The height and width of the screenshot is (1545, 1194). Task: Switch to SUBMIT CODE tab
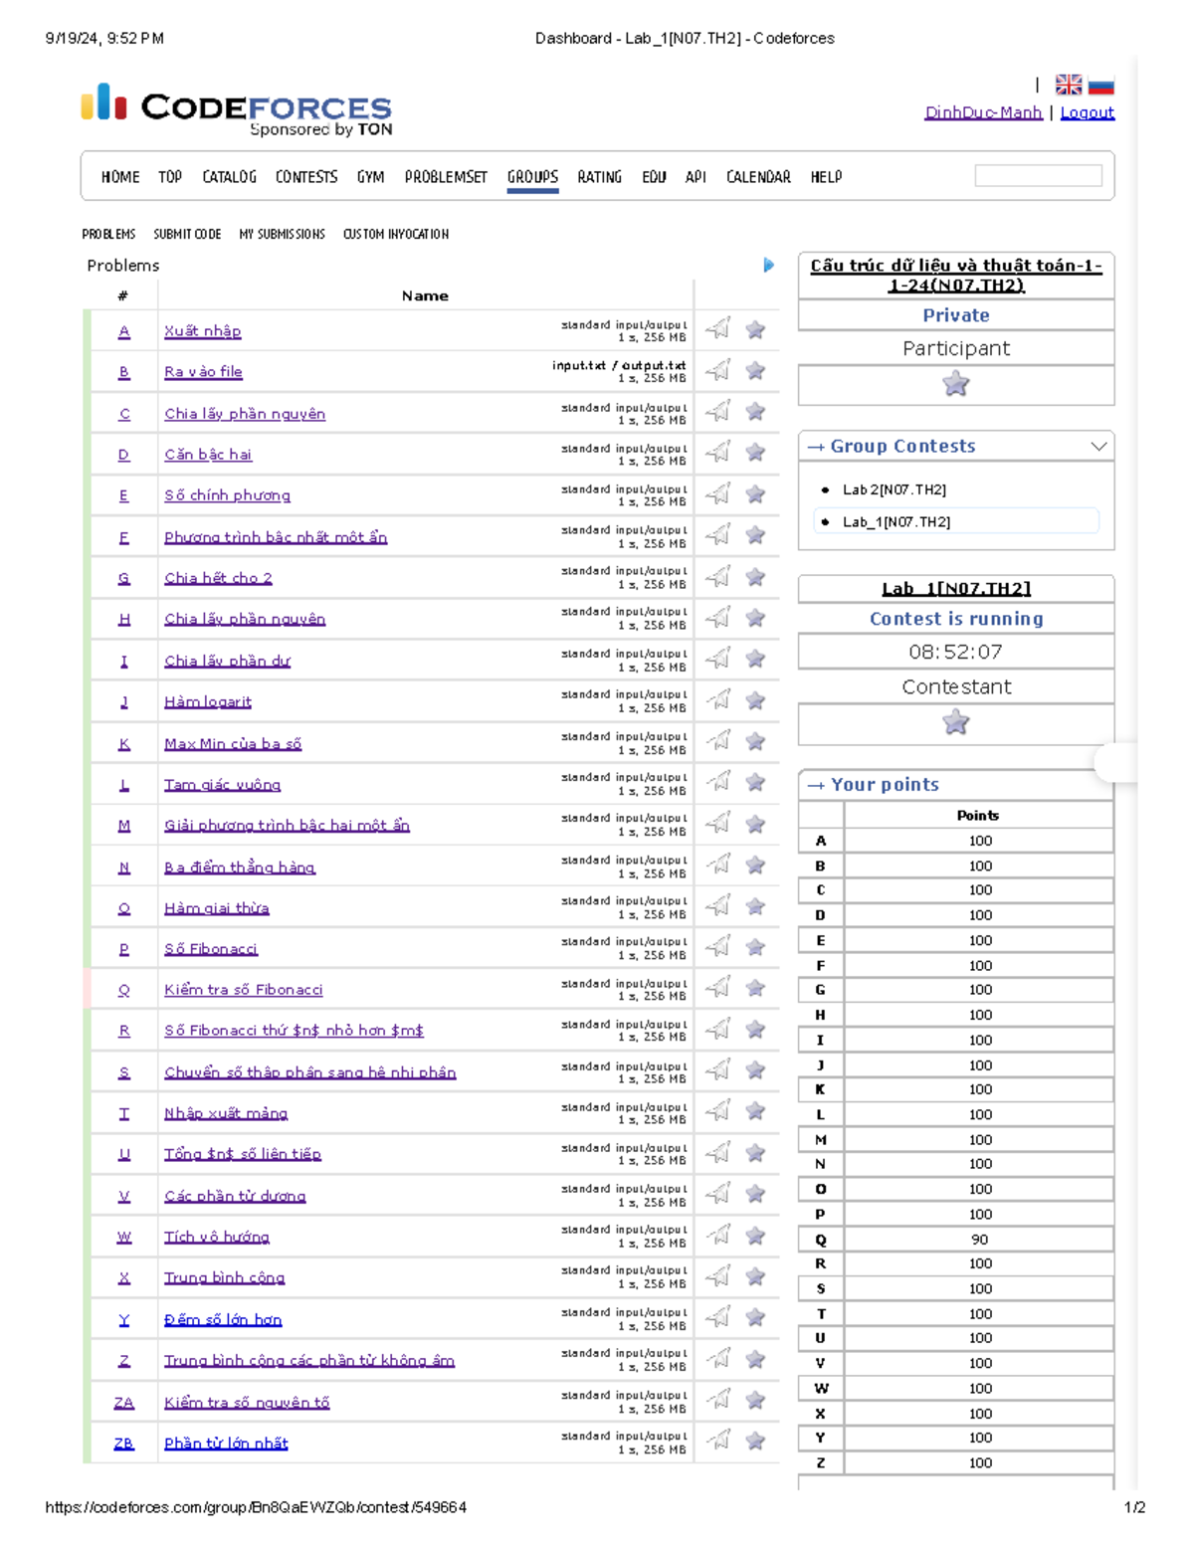click(187, 234)
